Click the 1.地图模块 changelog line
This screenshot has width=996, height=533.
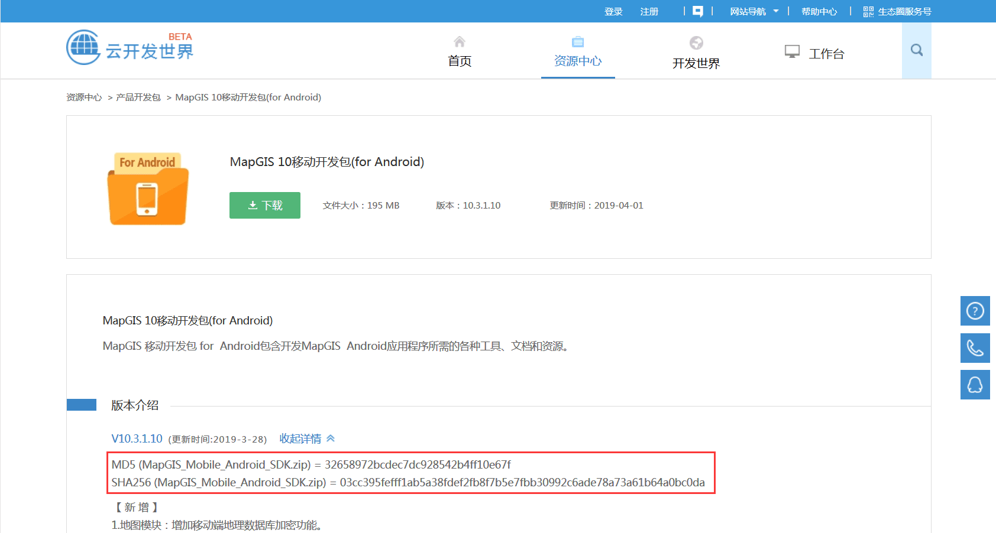coord(218,525)
